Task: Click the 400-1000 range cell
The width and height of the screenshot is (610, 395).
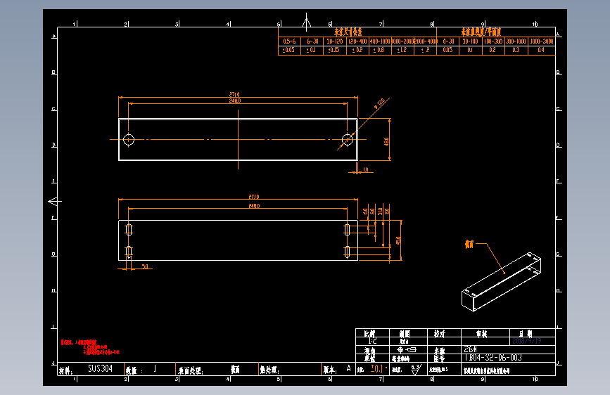Action: tap(380, 41)
